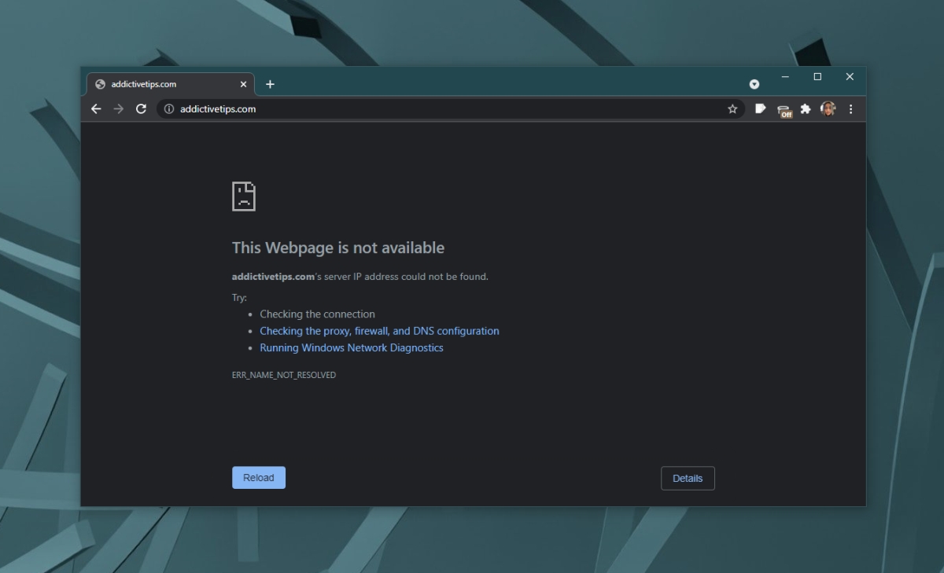This screenshot has width=944, height=573.
Task: Open the Extensions puzzle piece menu
Action: pos(806,109)
